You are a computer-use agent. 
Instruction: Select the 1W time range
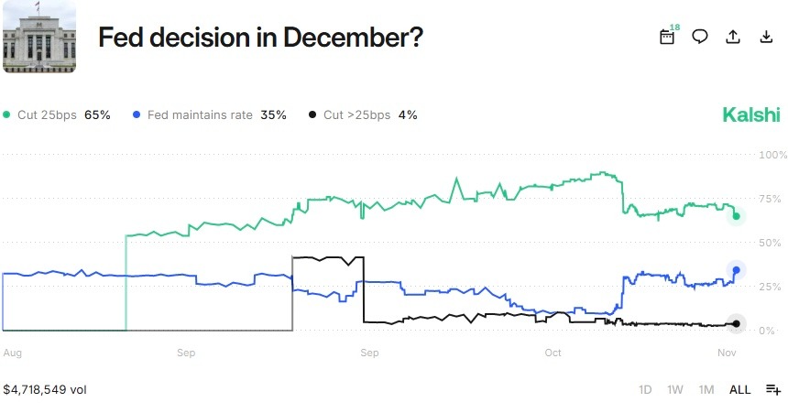pos(675,389)
